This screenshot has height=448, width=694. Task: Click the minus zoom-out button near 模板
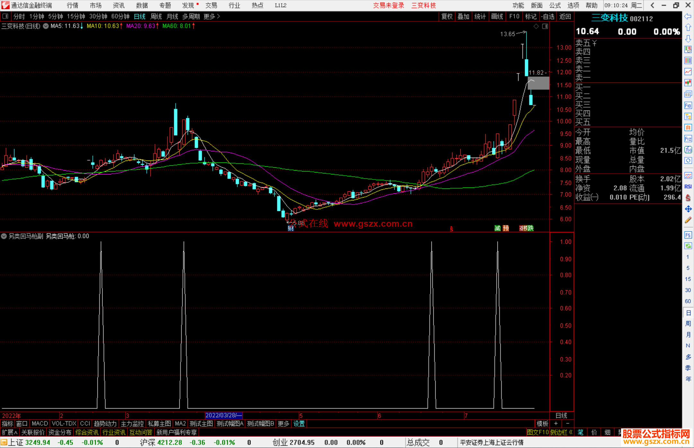click(x=568, y=424)
